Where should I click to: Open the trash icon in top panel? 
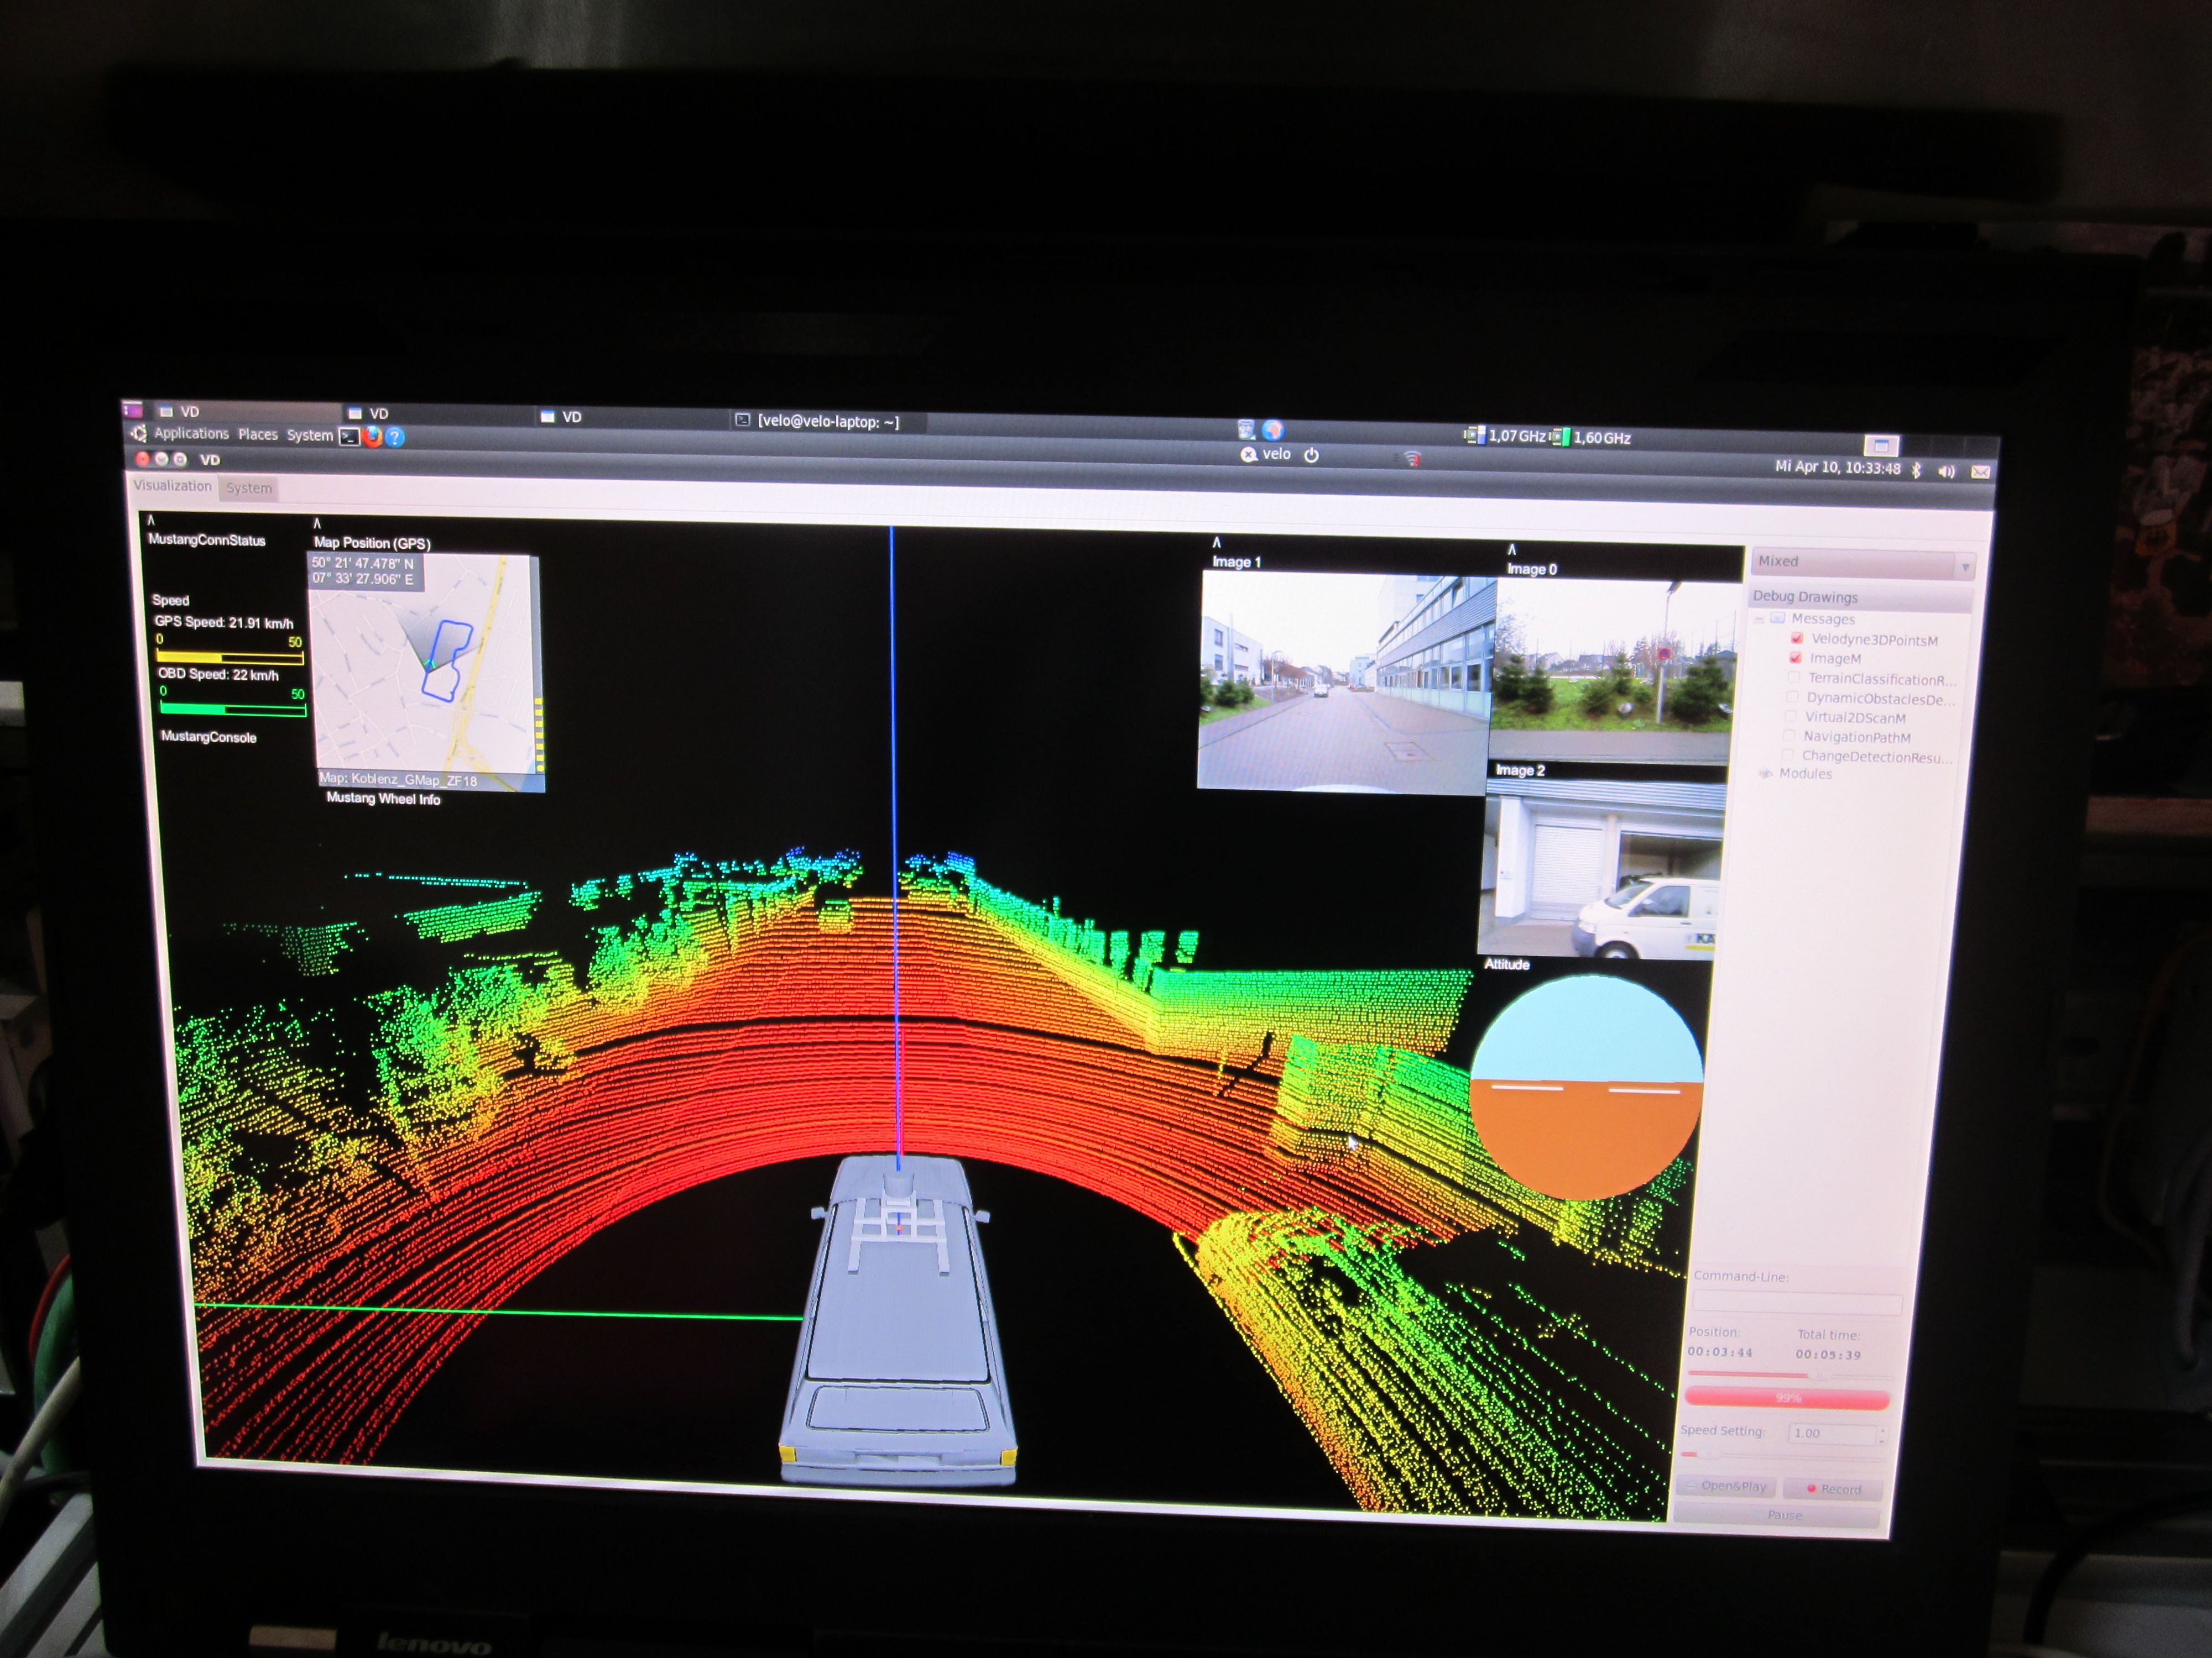(1246, 430)
